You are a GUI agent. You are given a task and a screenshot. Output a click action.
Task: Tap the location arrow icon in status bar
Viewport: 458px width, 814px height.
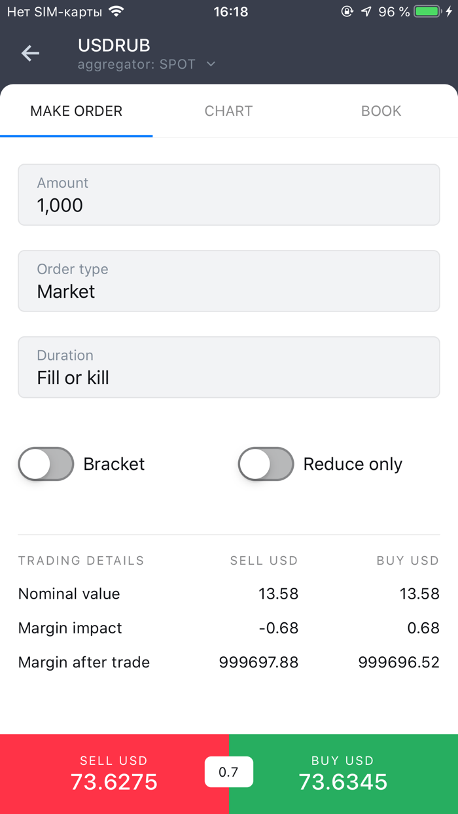(x=364, y=11)
